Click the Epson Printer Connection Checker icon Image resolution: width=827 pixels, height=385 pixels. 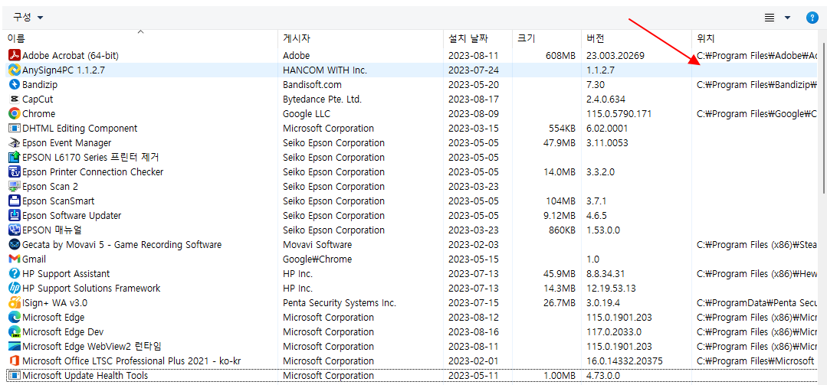point(15,171)
